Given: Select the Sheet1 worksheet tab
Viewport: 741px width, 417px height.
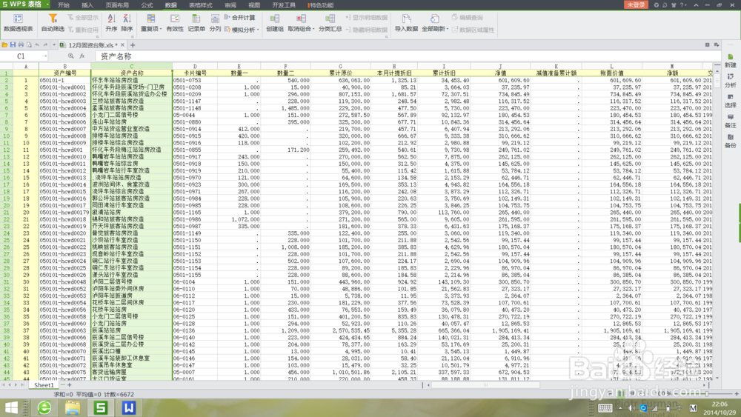Looking at the screenshot, I should 44,385.
